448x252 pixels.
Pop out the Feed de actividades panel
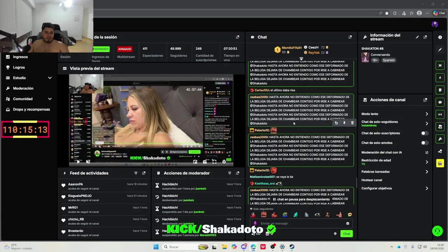(x=144, y=173)
